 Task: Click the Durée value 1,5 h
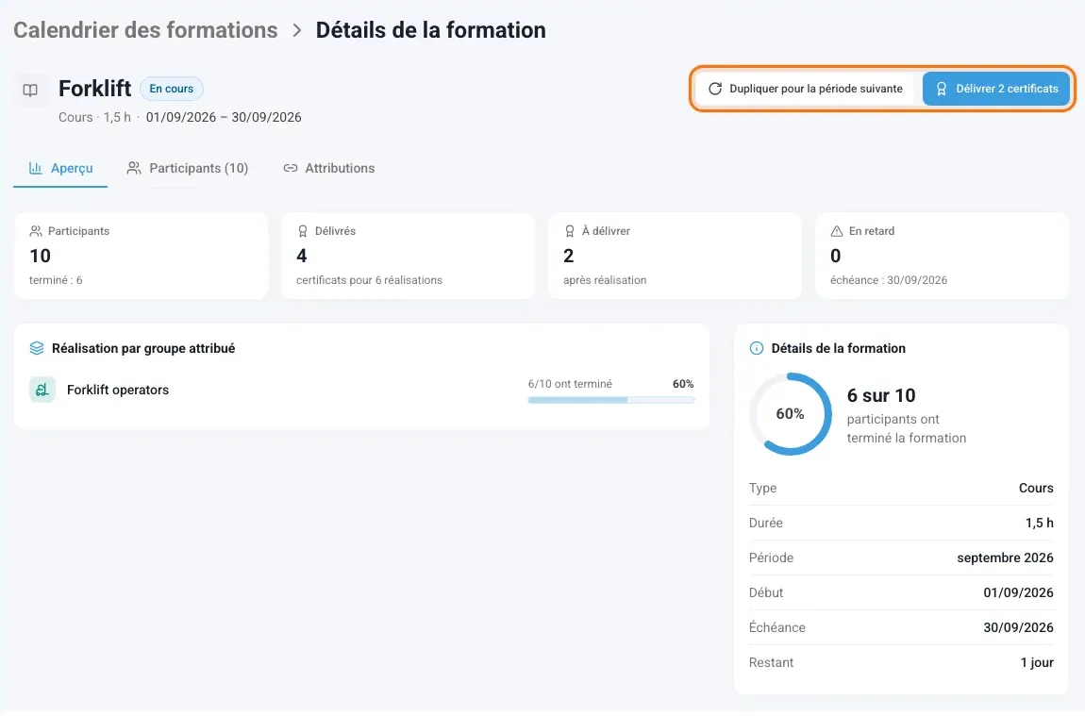[1040, 523]
